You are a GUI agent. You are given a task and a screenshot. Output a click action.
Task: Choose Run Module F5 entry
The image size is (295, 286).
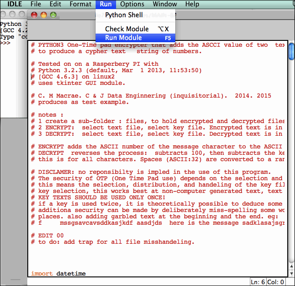[136, 38]
